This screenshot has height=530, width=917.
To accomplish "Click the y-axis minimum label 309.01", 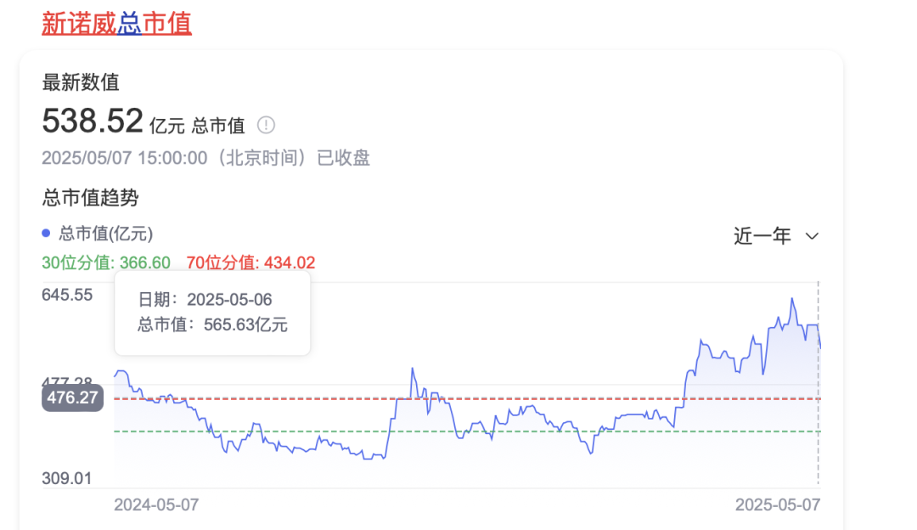I will tap(67, 478).
